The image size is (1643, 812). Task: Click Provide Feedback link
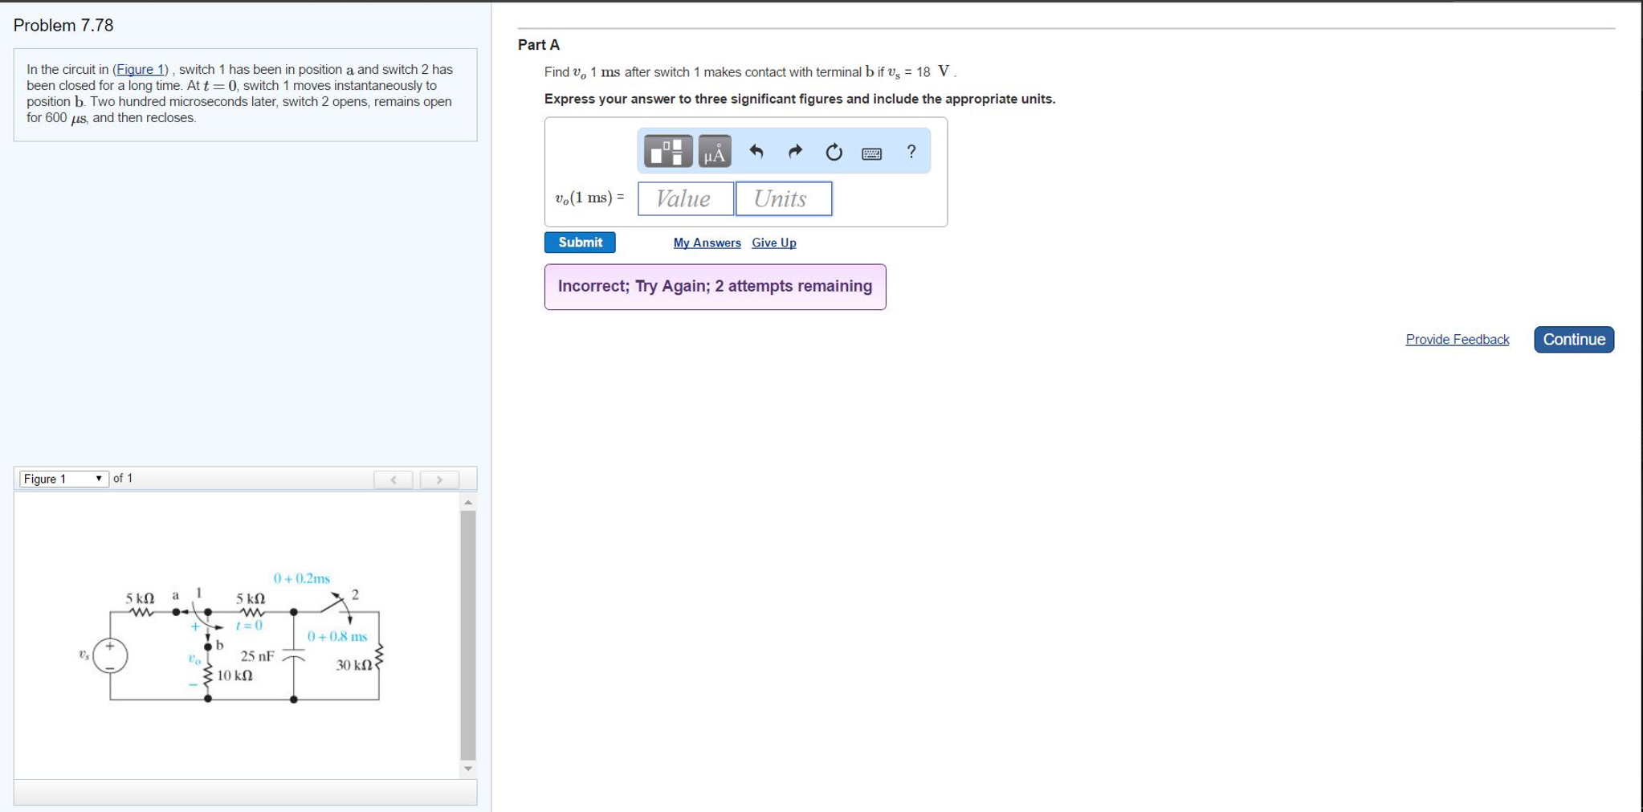click(1457, 340)
